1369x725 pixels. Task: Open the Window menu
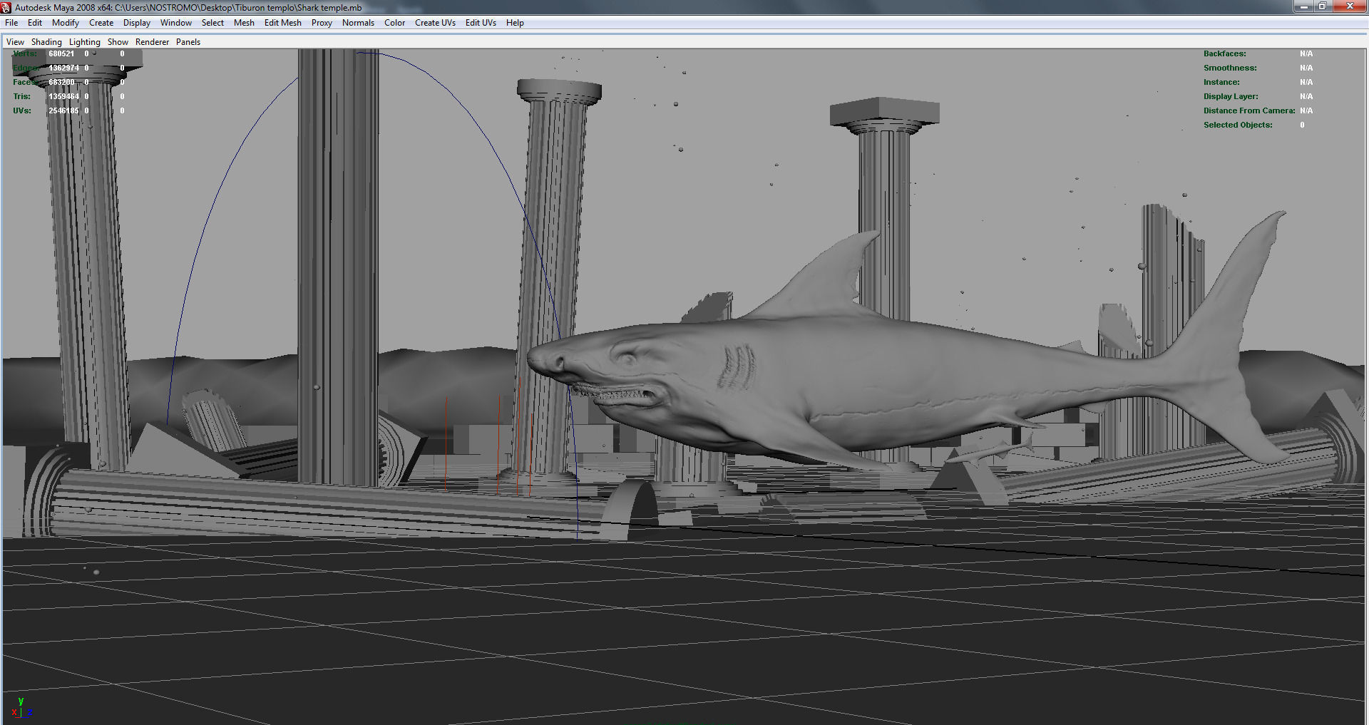[176, 23]
